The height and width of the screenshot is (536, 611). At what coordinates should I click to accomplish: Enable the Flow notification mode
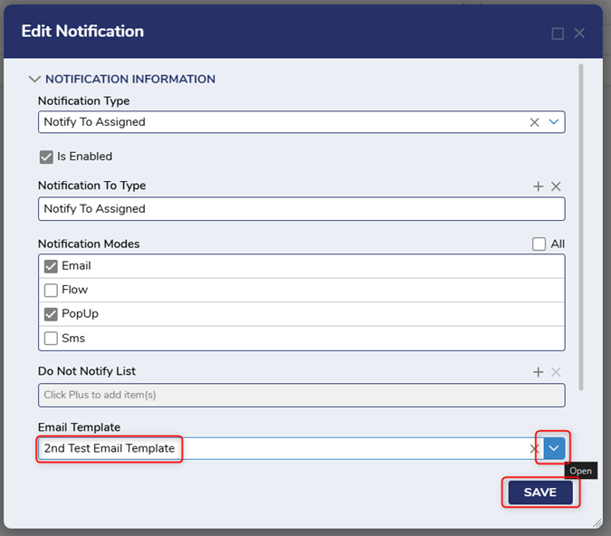(52, 291)
